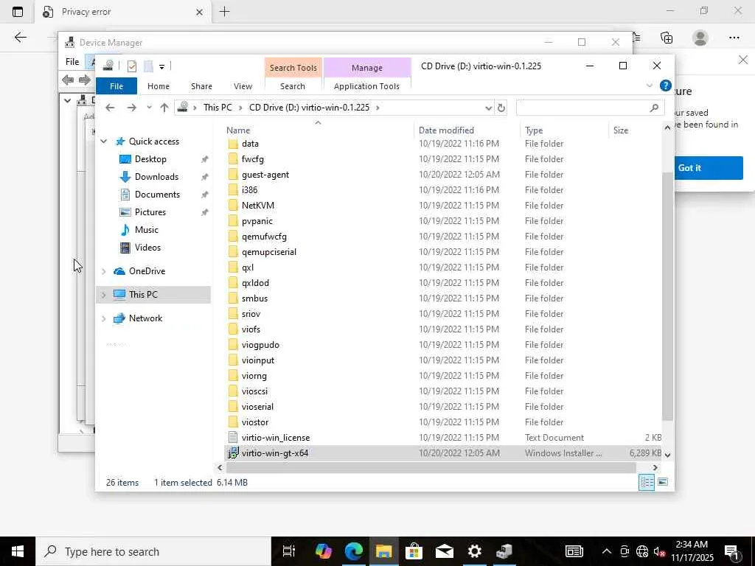755x566 pixels.
Task: Click the taskbar Type here to search box
Action: click(153, 551)
